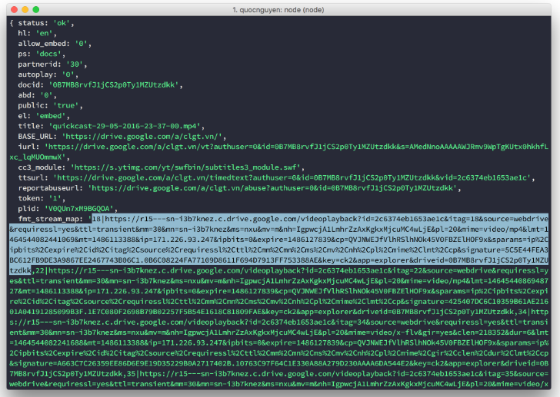This screenshot has height=397, width=560.
Task: Click the public: 'true' line
Action: pos(50,105)
